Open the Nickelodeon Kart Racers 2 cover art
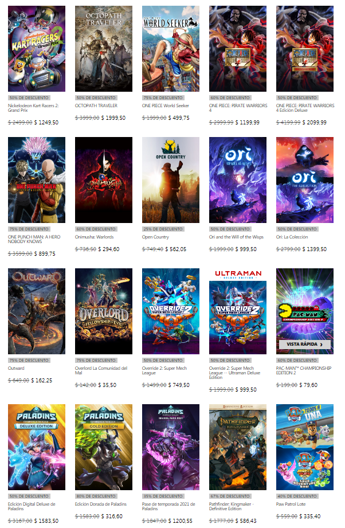Screen dimensions: 345x528 coord(37,49)
